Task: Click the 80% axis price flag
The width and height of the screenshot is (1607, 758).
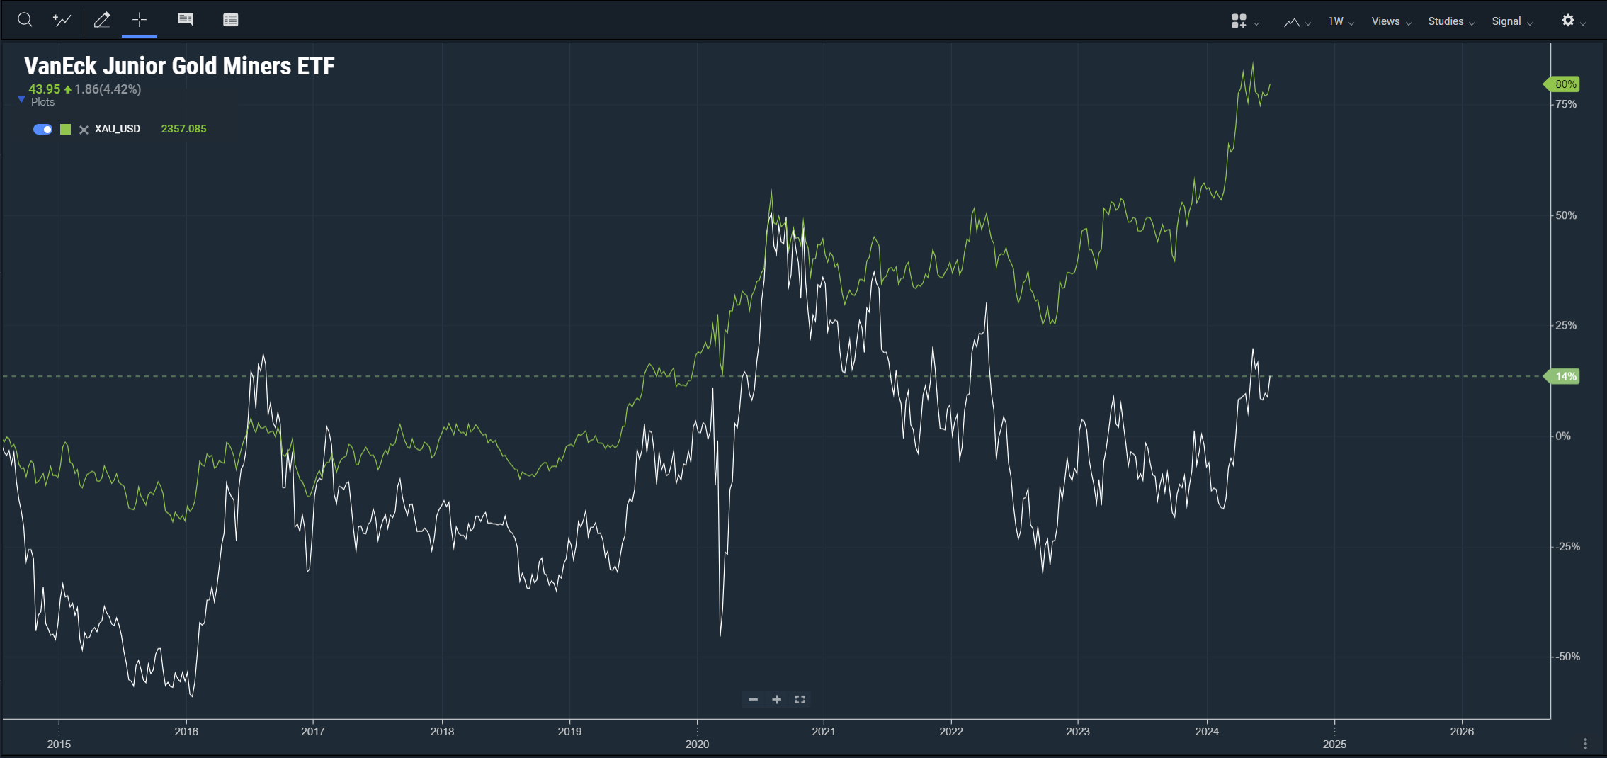Action: [x=1562, y=84]
